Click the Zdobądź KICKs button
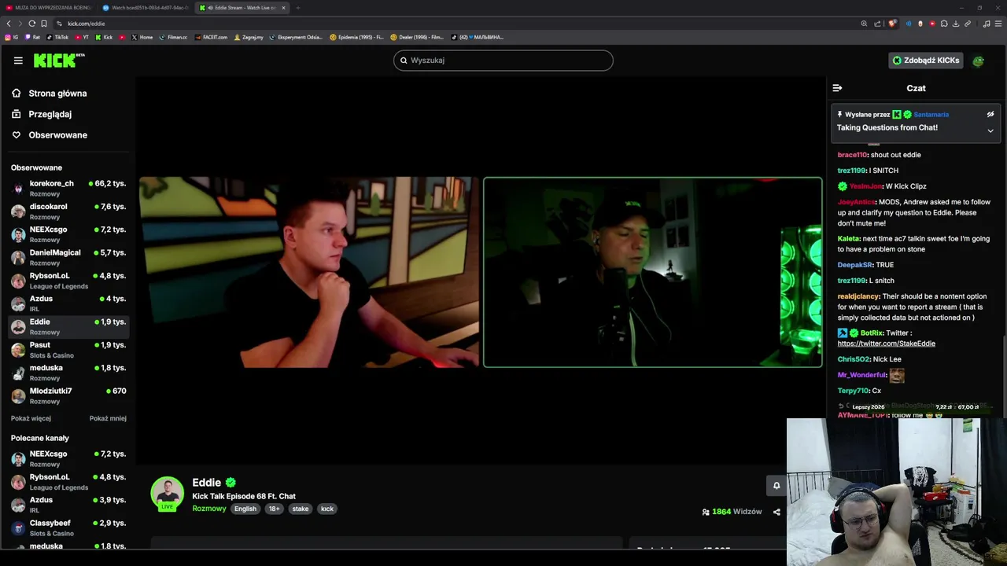This screenshot has width=1007, height=566. point(926,61)
